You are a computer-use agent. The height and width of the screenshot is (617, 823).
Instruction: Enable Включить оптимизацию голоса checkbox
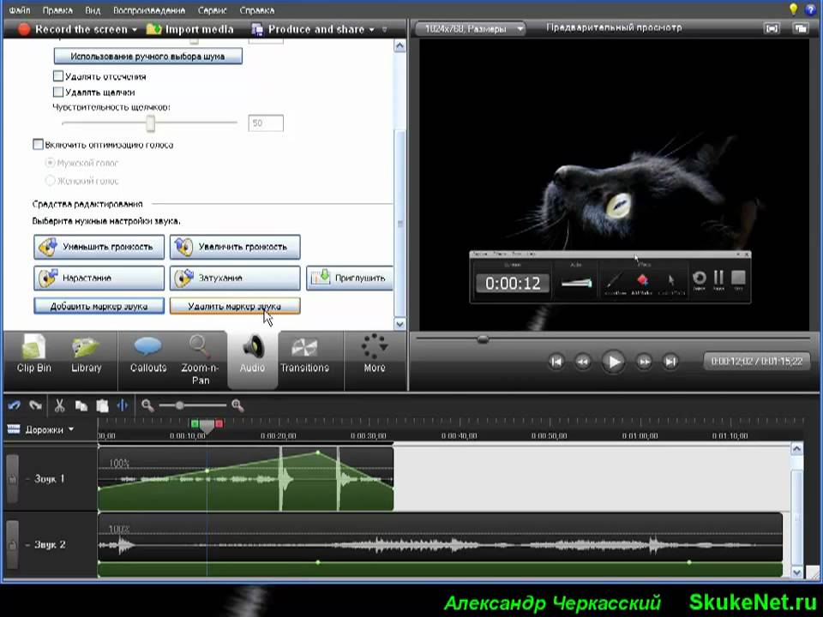click(38, 144)
